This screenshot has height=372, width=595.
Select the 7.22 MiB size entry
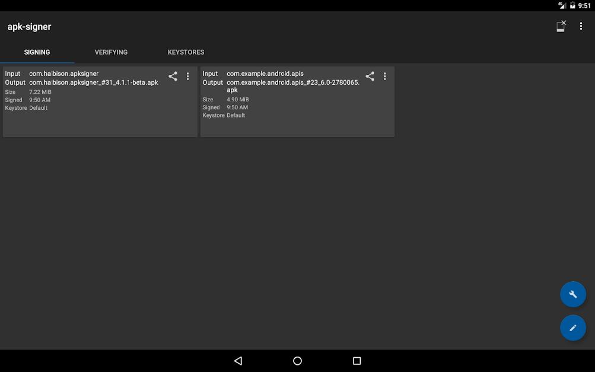(x=40, y=92)
